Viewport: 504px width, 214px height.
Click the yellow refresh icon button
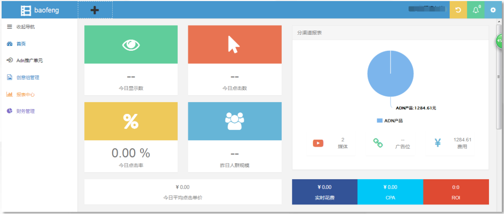point(458,10)
